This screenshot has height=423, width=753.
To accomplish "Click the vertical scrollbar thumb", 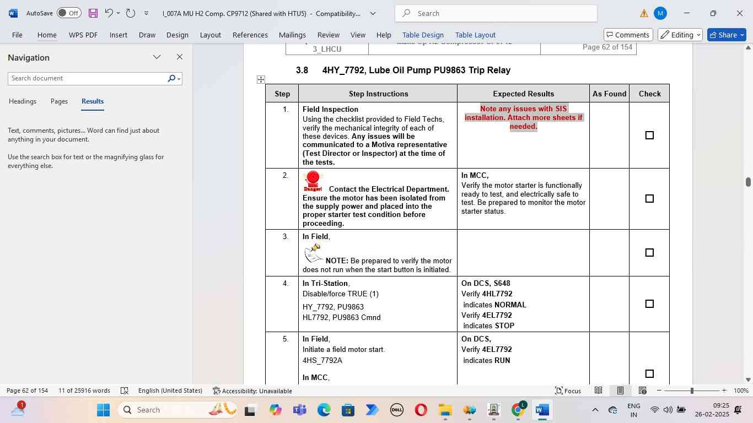I will 748,182.
